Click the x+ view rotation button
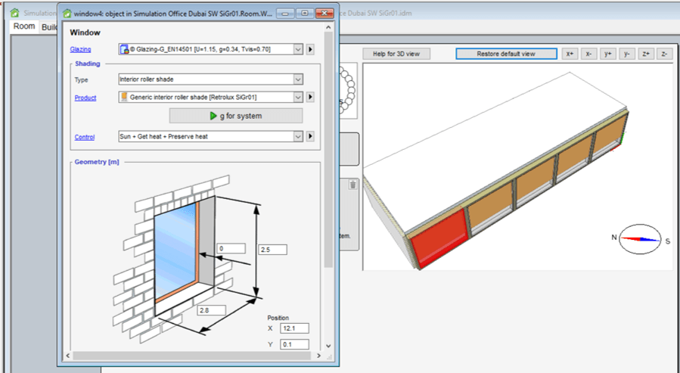Image resolution: width=680 pixels, height=373 pixels. pyautogui.click(x=570, y=54)
